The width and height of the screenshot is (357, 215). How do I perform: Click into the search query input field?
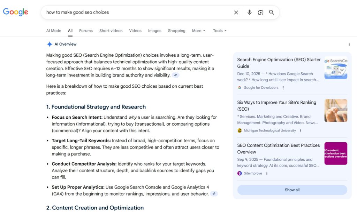pyautogui.click(x=136, y=13)
